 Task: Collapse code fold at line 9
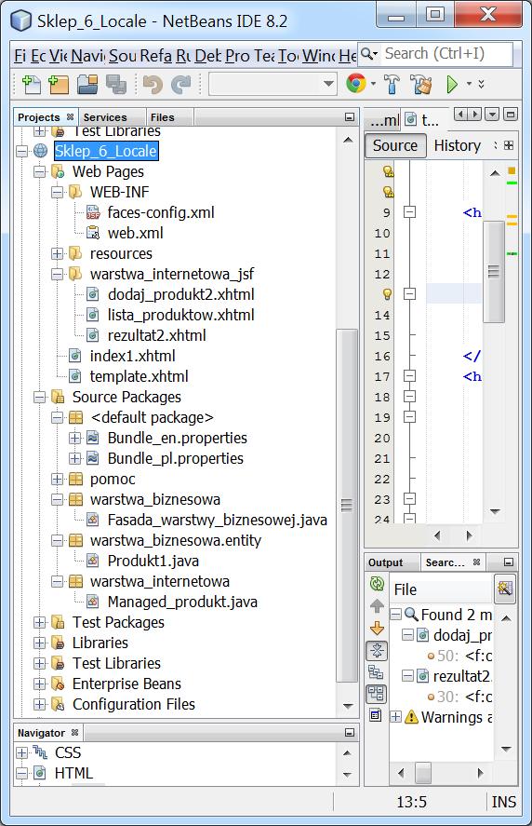pyautogui.click(x=409, y=212)
